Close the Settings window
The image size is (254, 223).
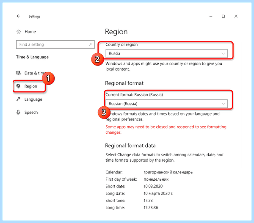pyautogui.click(x=236, y=16)
